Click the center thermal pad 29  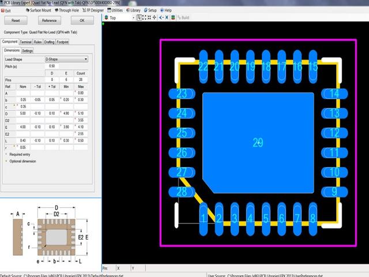(258, 142)
